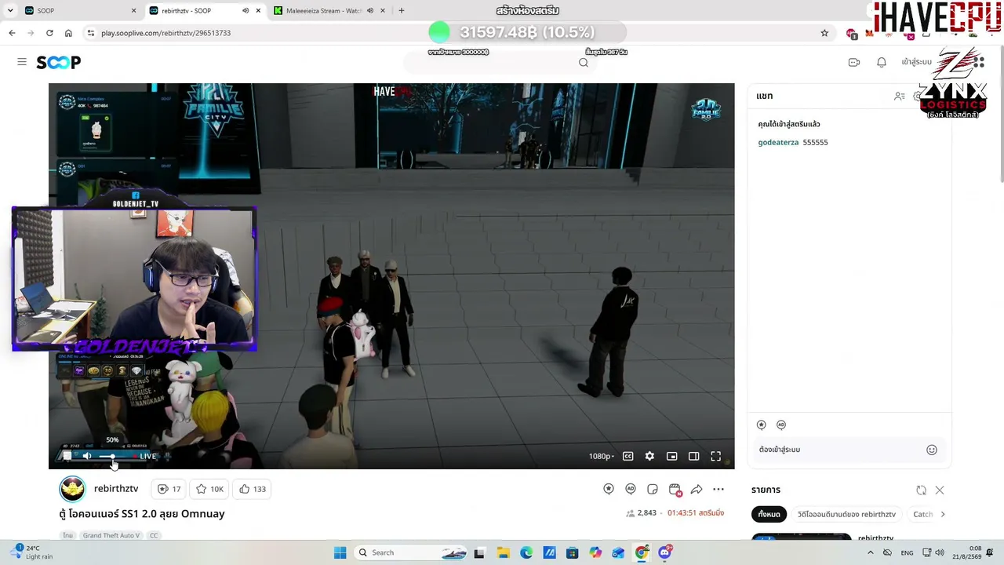Open player settings gear
This screenshot has width=1004, height=565.
click(x=649, y=456)
